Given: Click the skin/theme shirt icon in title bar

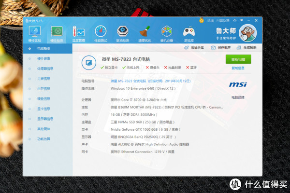Looking at the screenshot, I should point(235,20).
